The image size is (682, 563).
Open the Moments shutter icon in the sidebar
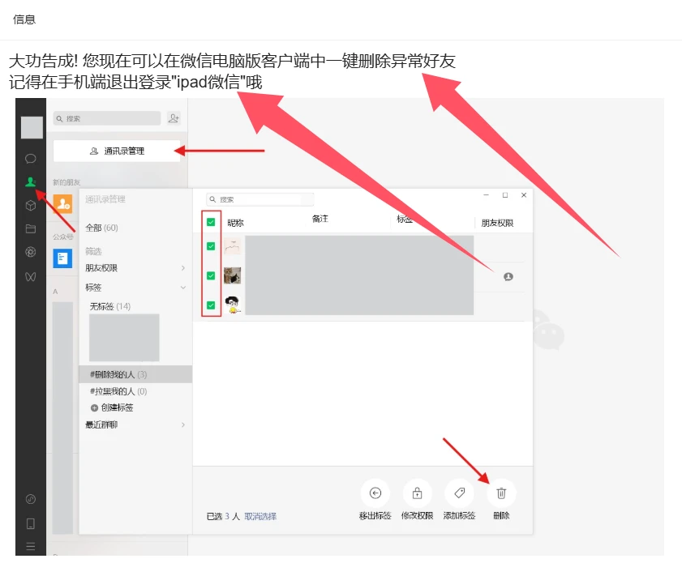31,252
